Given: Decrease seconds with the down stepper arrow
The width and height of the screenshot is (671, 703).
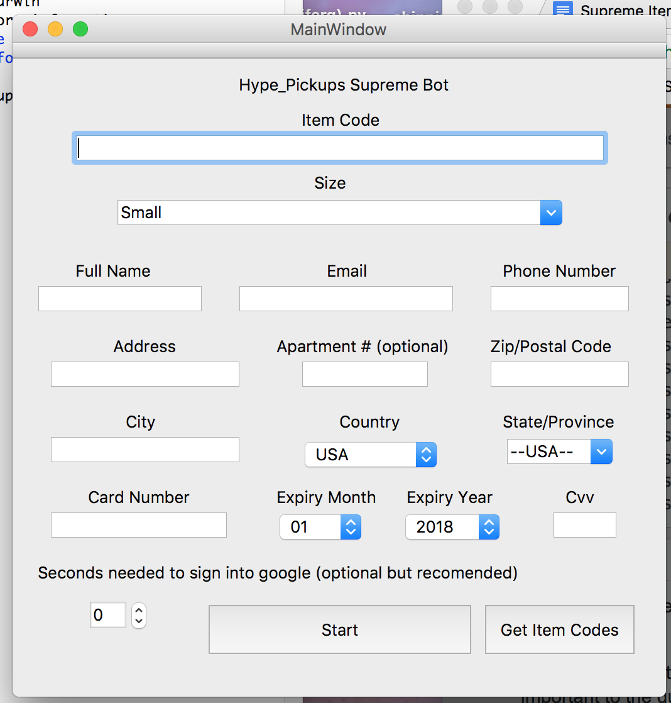Looking at the screenshot, I should tap(139, 621).
